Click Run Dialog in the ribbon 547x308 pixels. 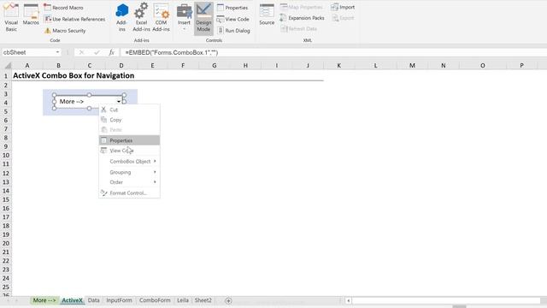click(x=233, y=31)
